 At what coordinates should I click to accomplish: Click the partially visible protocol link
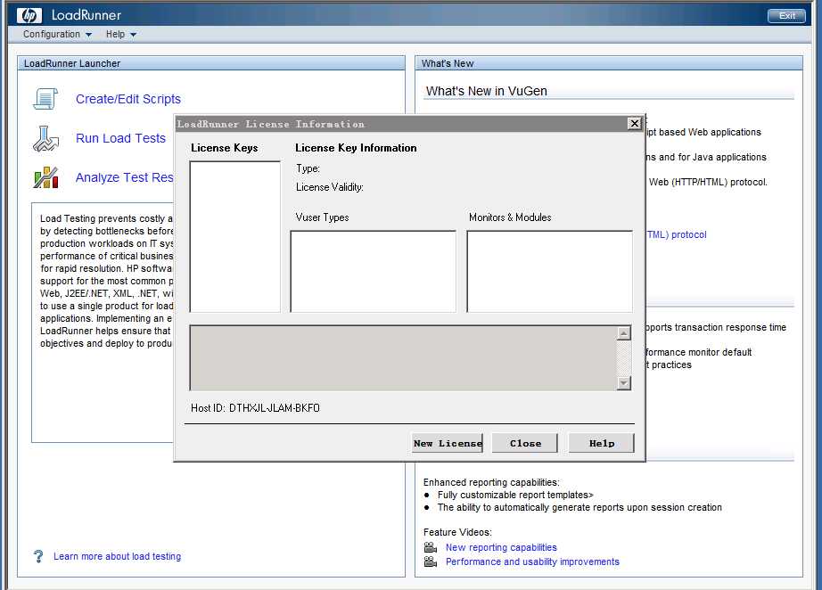point(677,234)
